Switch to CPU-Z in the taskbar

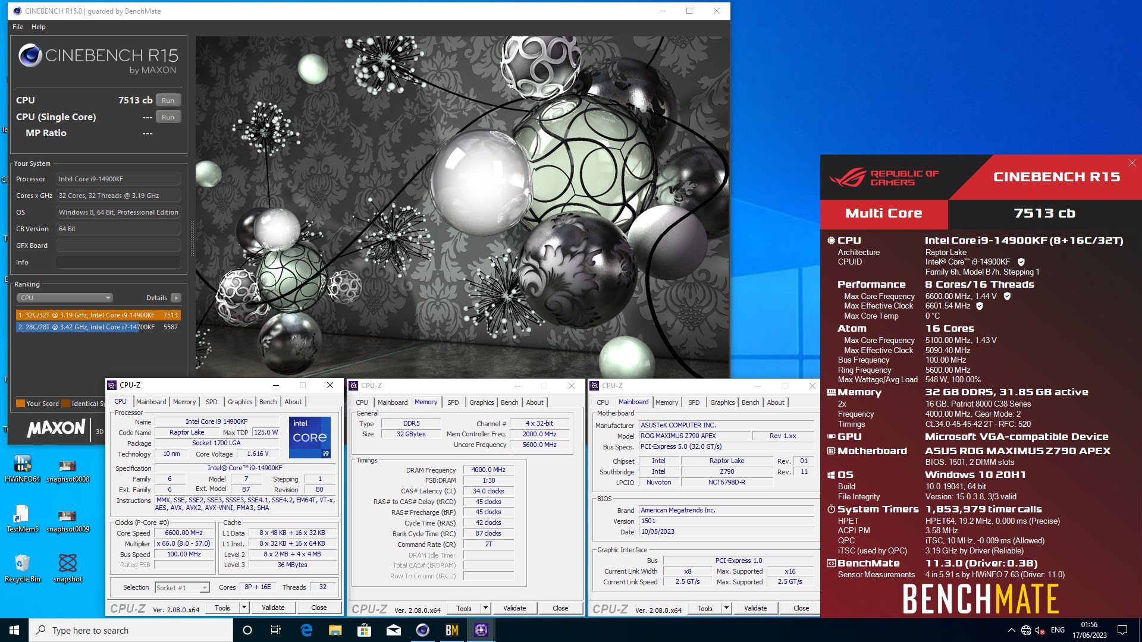481,630
